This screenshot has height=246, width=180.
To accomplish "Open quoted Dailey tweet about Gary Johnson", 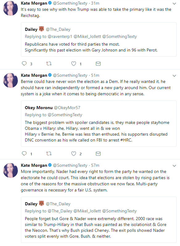I will point(99,39).
